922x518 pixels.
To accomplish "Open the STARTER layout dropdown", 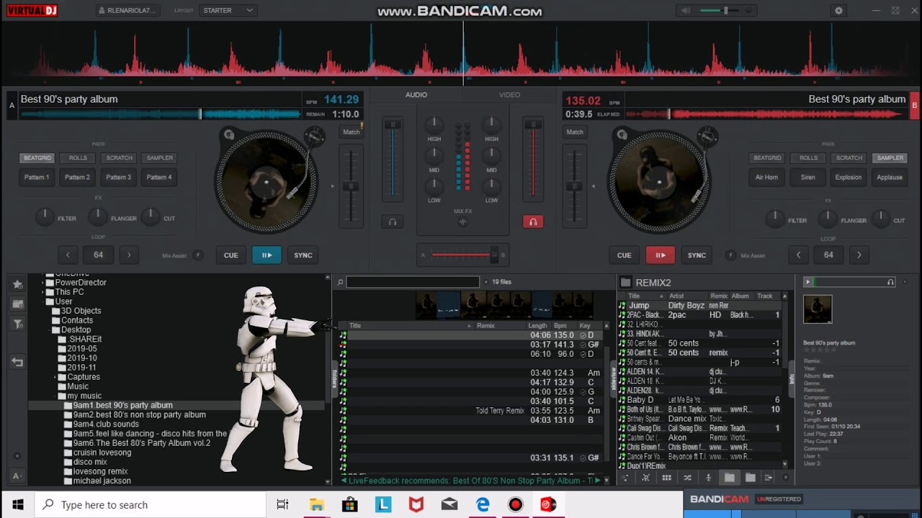I will point(228,11).
